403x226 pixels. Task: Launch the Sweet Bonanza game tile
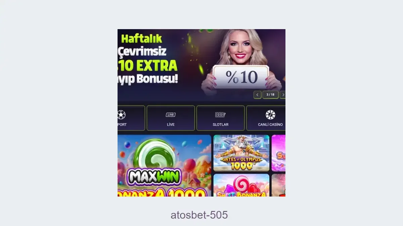[x=241, y=185]
